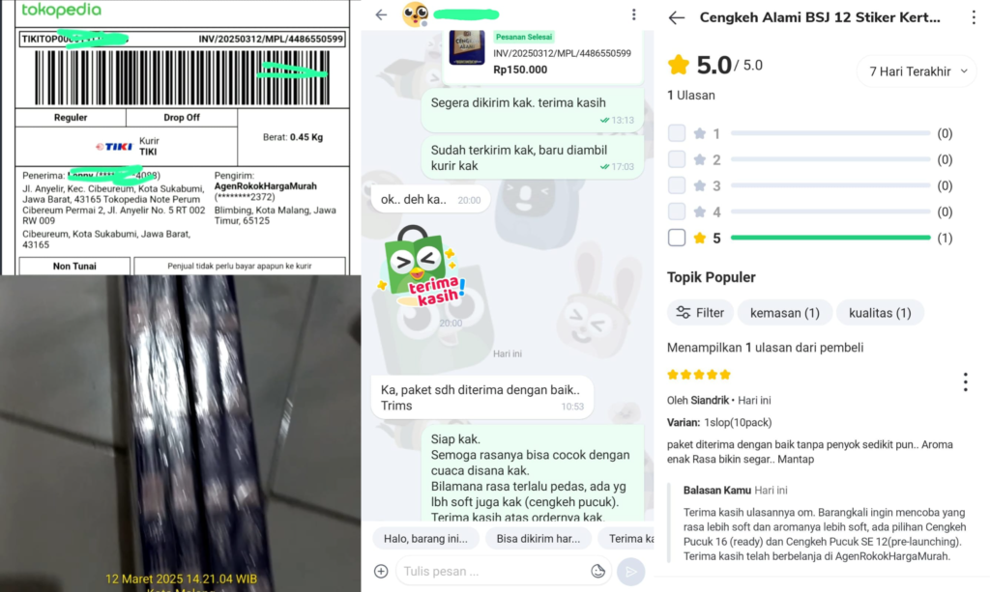Go back from the chat screen

(x=381, y=14)
